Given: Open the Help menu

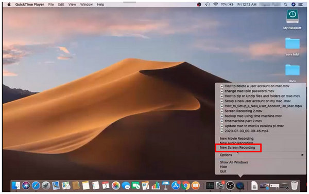Looking at the screenshot, I should [x=100, y=4].
